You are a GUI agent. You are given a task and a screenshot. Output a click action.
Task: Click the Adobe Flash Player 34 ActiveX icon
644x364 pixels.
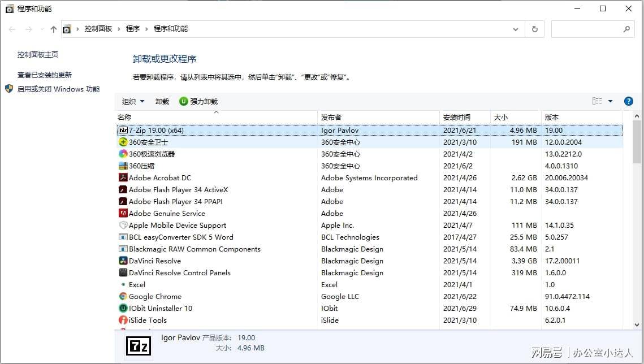pyautogui.click(x=123, y=189)
